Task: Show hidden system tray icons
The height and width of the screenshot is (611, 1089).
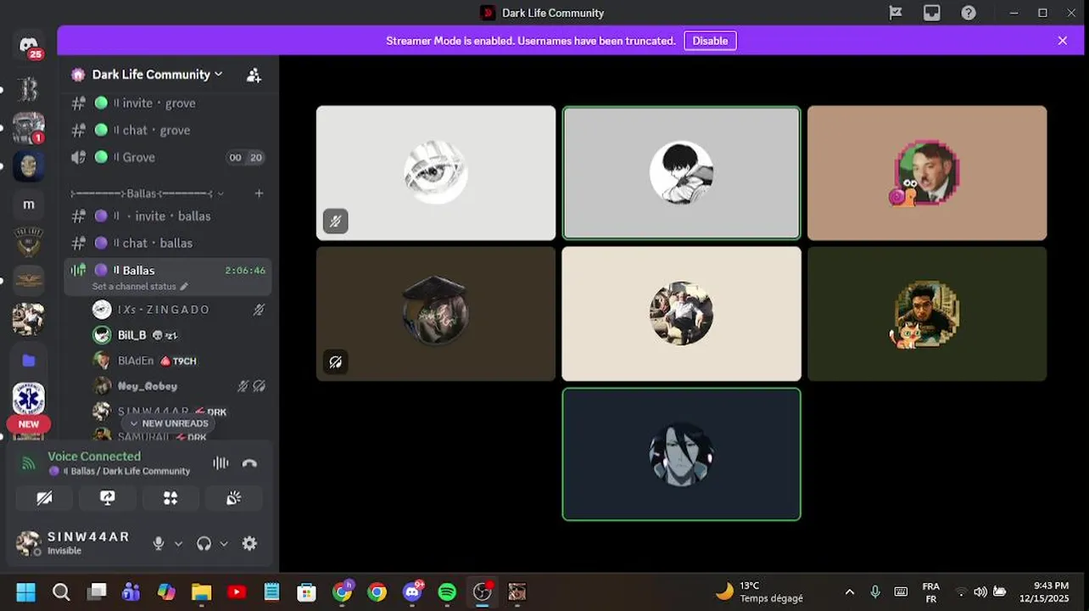Action: click(x=850, y=591)
